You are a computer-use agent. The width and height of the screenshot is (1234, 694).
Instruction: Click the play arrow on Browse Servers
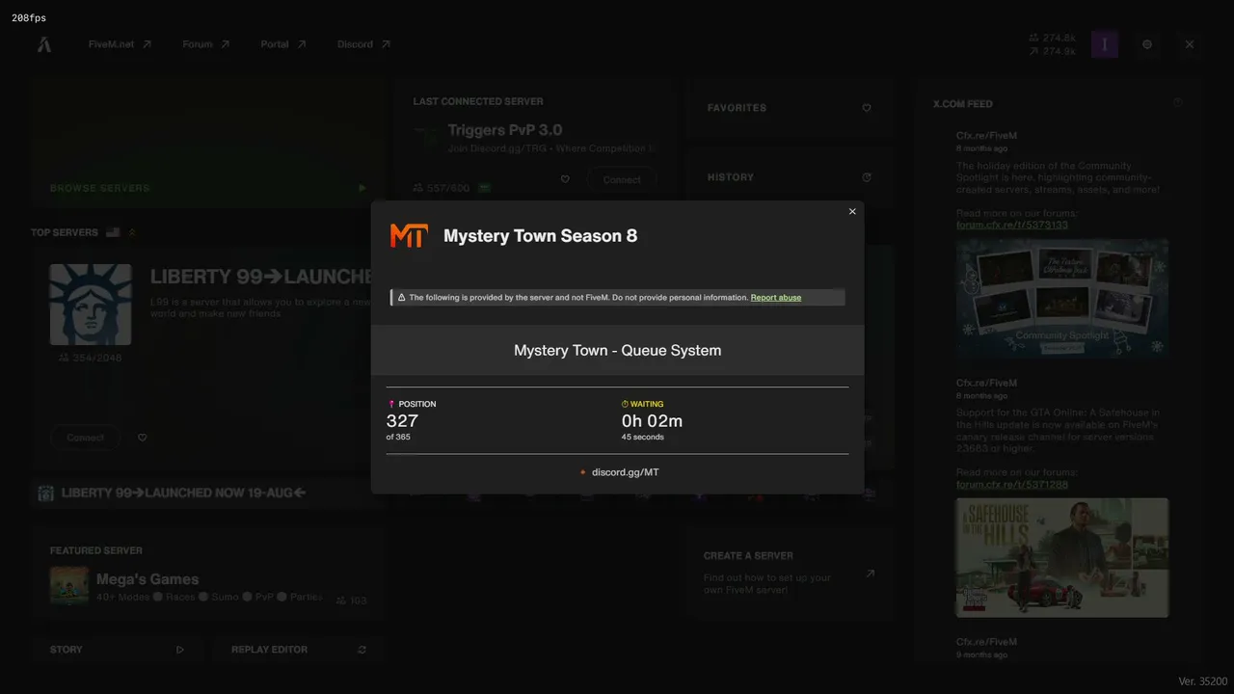pyautogui.click(x=362, y=188)
